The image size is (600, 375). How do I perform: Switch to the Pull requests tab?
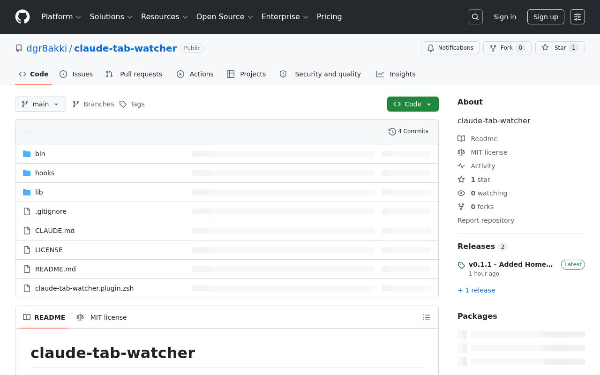coord(134,74)
